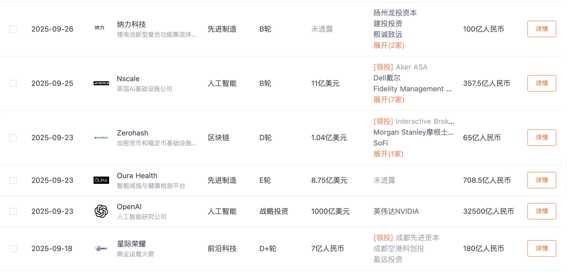Click the 星际荣耀 iSpace logo
Image resolution: width=567 pixels, height=273 pixels.
[101, 248]
